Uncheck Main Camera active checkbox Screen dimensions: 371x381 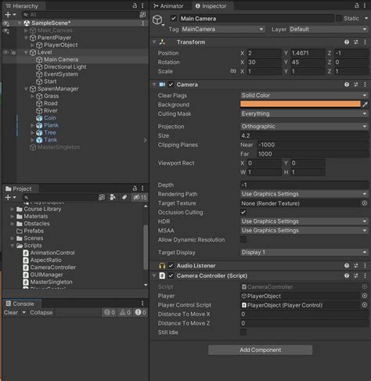(174, 18)
